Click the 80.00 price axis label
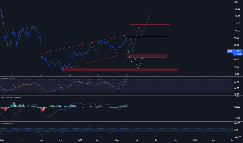Screen dimensions: 243x143 pyautogui.click(x=237, y=45)
